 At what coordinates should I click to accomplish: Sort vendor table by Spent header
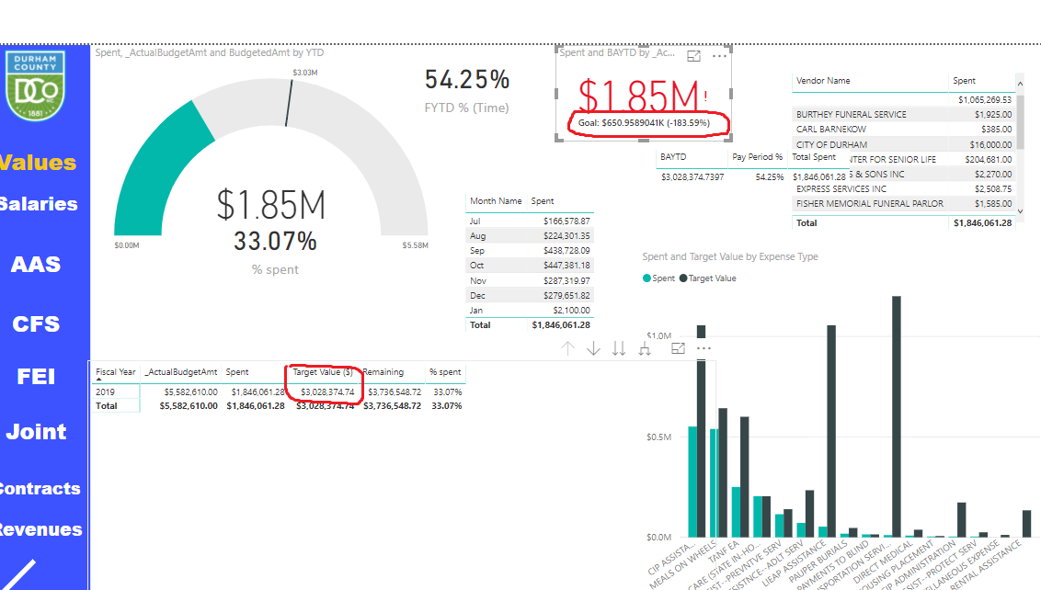[964, 81]
